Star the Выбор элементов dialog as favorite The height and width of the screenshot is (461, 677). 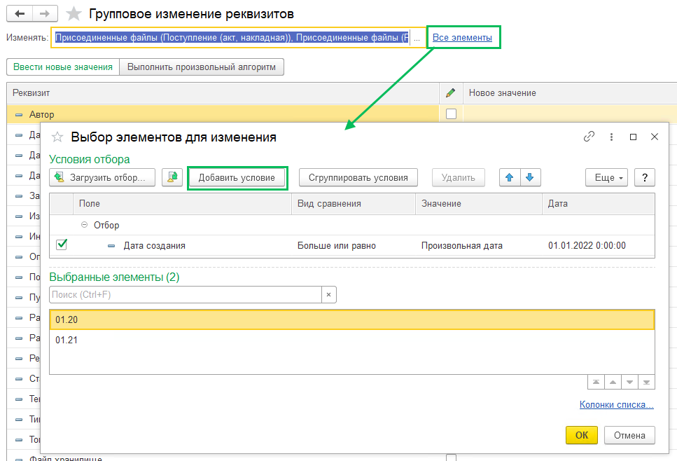point(57,137)
